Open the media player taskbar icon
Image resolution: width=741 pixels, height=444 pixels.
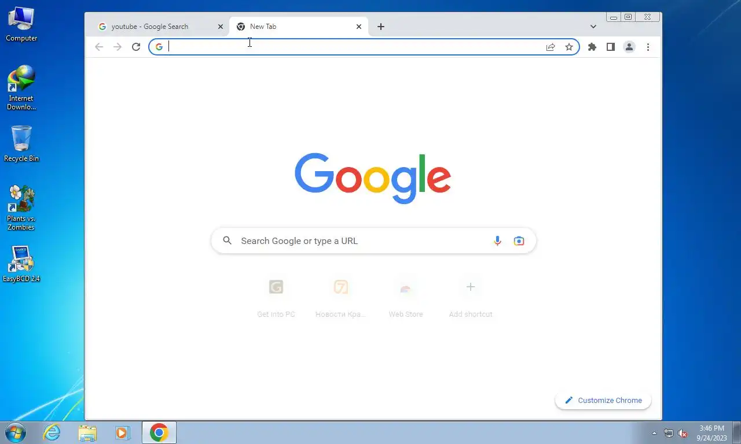[x=123, y=432]
